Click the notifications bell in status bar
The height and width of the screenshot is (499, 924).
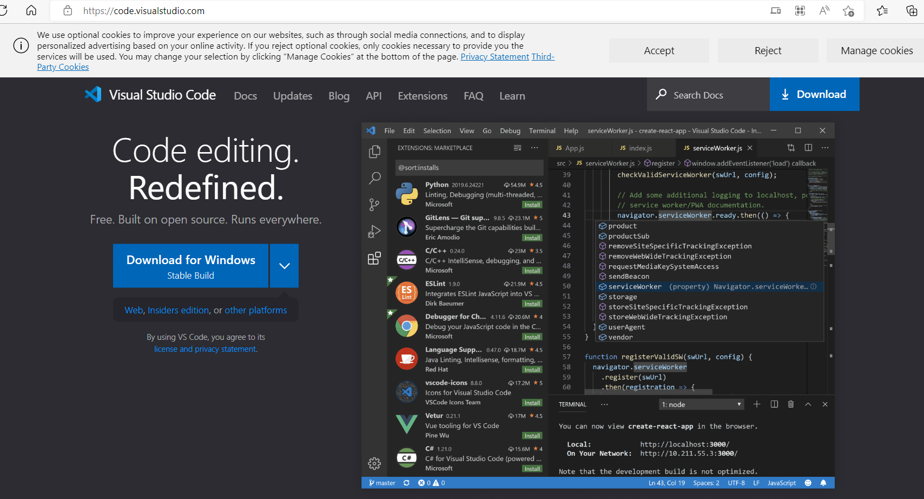(x=823, y=483)
